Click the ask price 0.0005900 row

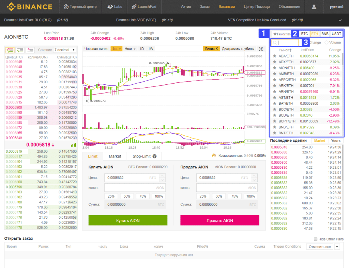41,107
